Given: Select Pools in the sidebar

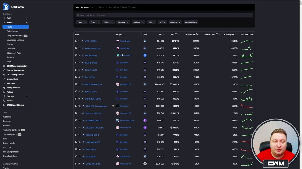Looking at the screenshot, I should click(16, 27).
